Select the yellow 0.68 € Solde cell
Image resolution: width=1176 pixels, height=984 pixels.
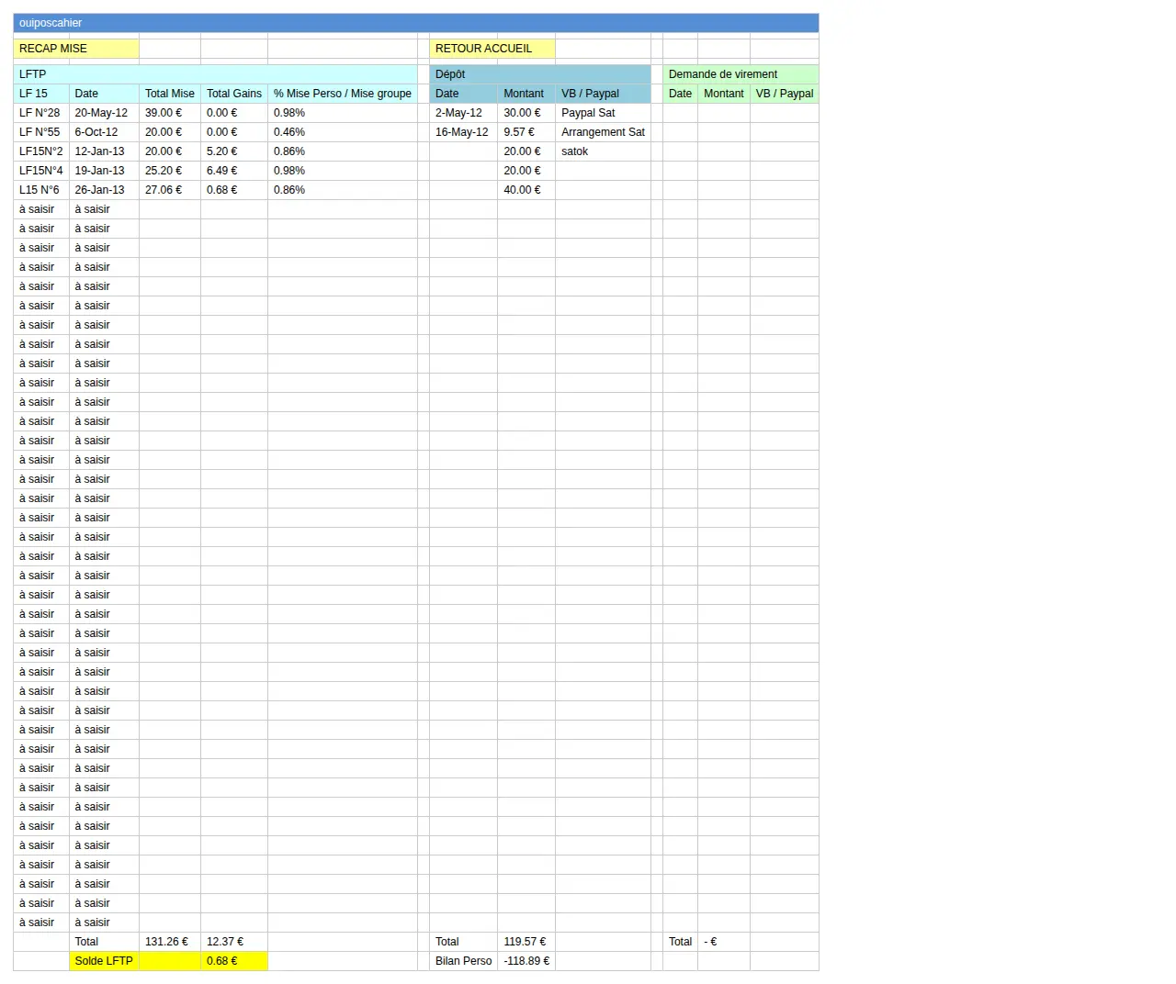pos(234,961)
